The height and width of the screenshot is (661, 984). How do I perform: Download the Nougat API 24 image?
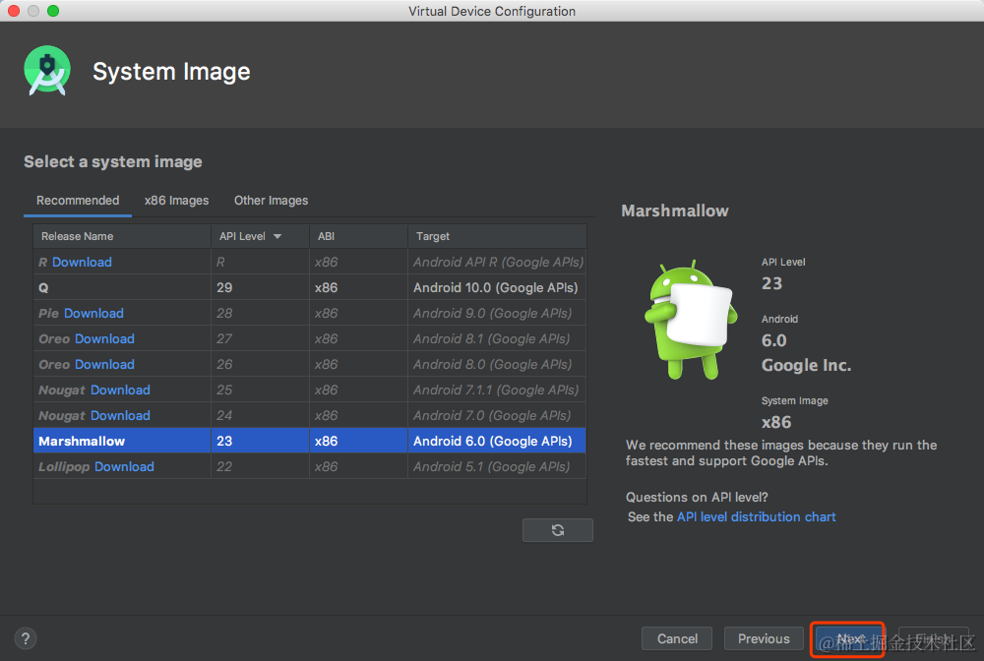pos(120,416)
